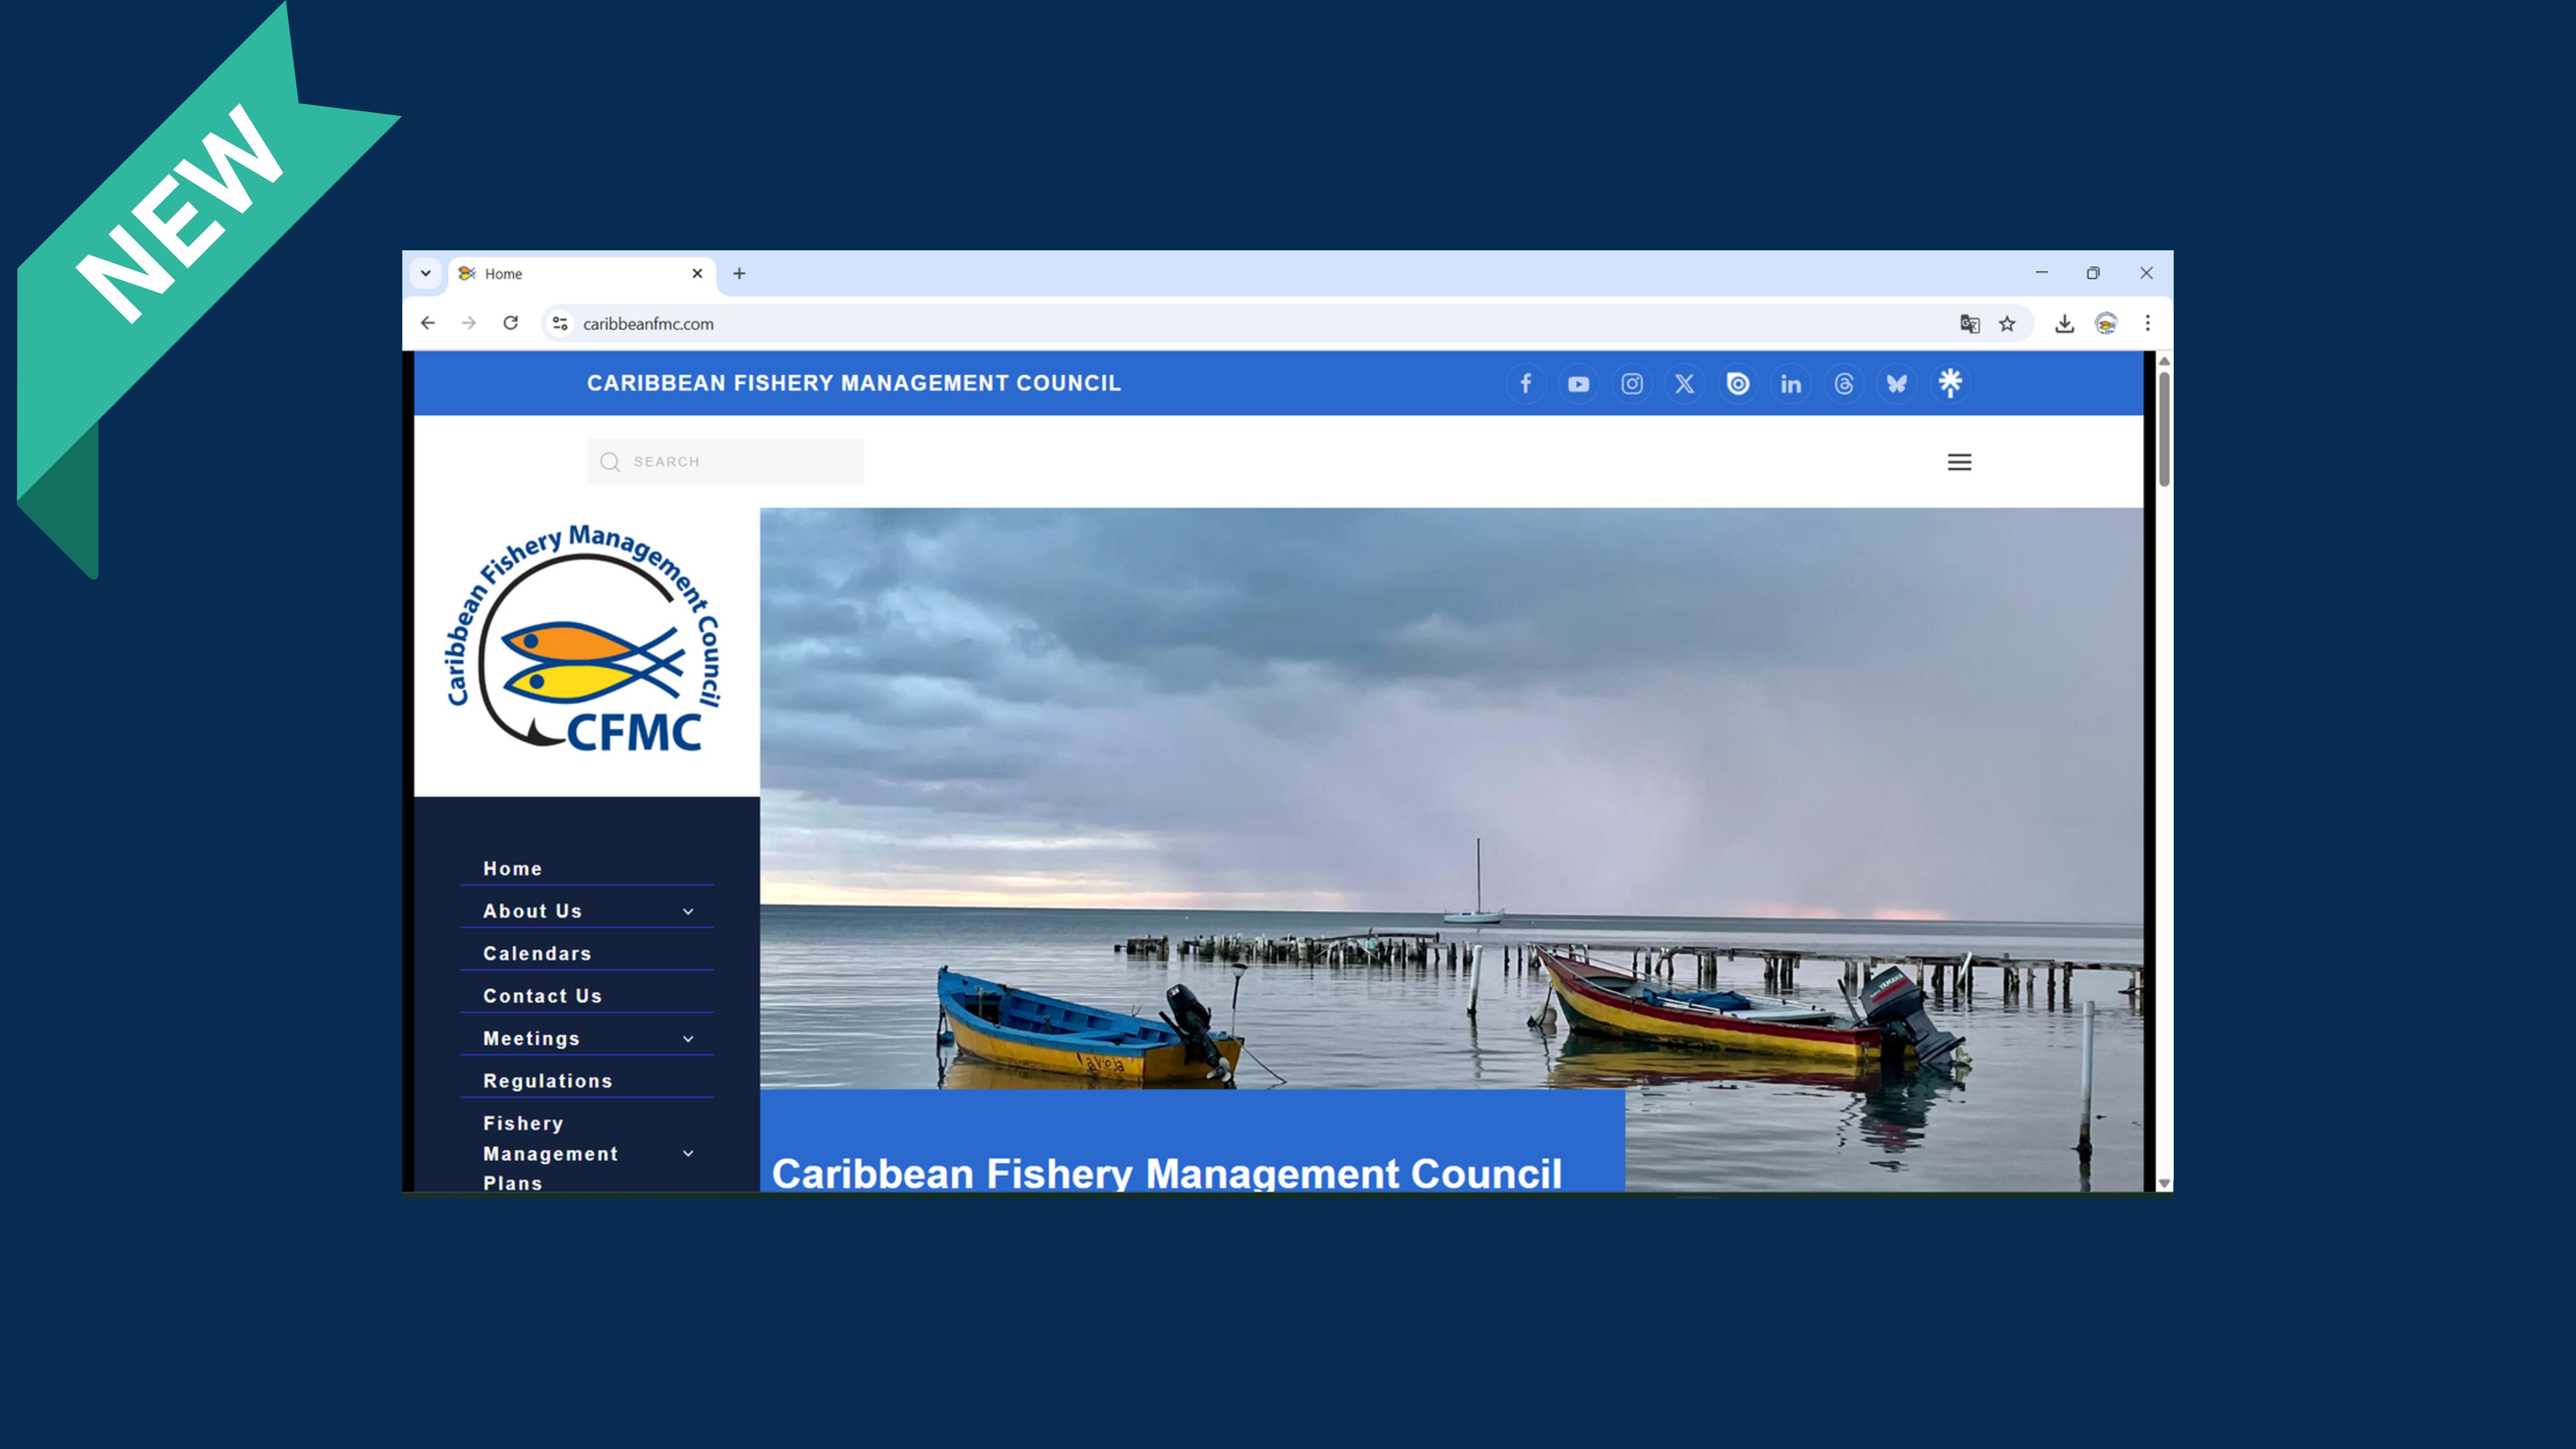Select Regulations in sidebar menu
Viewport: 2576px width, 1449px height.
pos(548,1081)
